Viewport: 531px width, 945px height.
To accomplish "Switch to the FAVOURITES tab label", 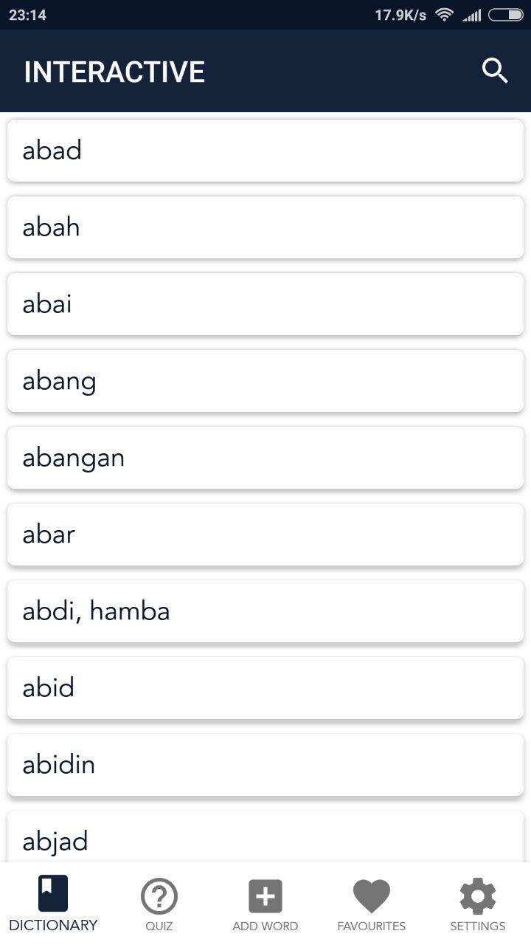I will [x=372, y=926].
